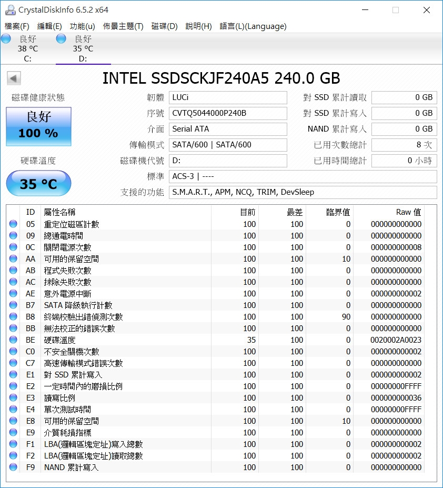443x488 pixels.
Task: Click the status icon for attribute E1
Action: 13,374
